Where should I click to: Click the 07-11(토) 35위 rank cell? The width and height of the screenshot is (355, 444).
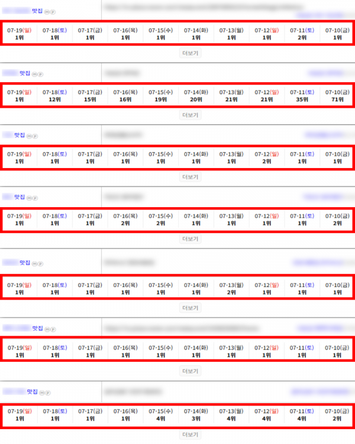(302, 96)
